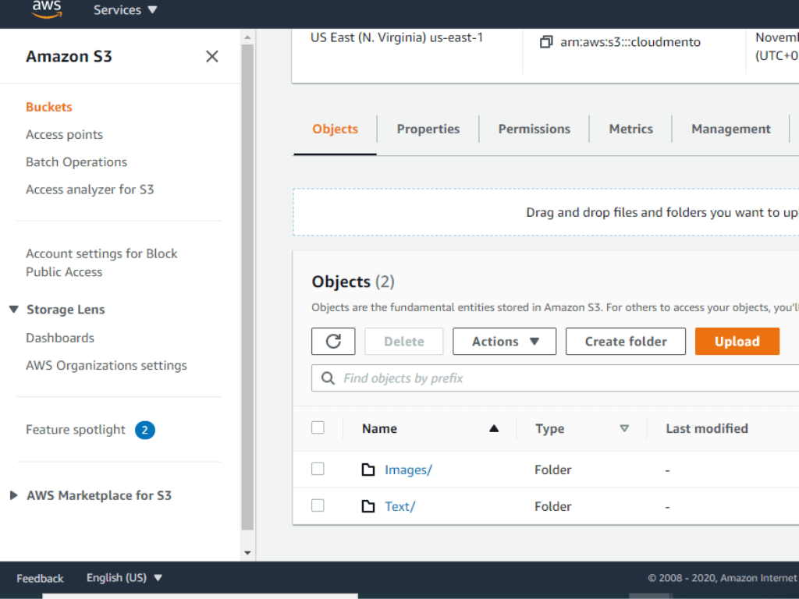Click the Drag and drop upload area

[x=545, y=212]
